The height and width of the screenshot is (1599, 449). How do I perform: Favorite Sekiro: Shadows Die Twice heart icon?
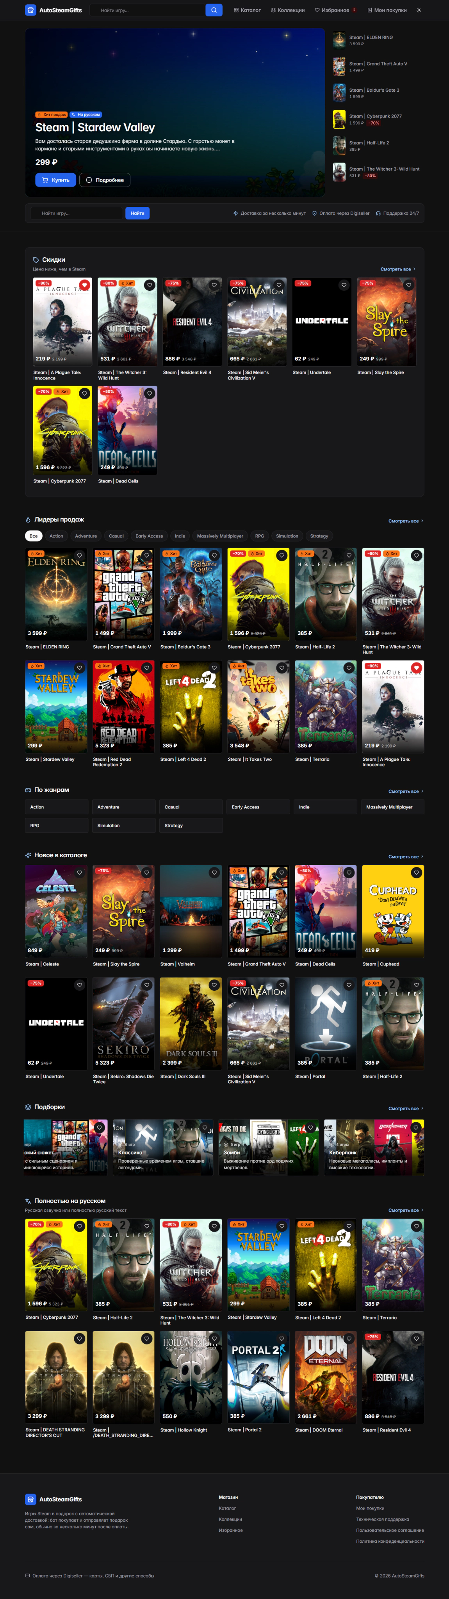pyautogui.click(x=146, y=985)
